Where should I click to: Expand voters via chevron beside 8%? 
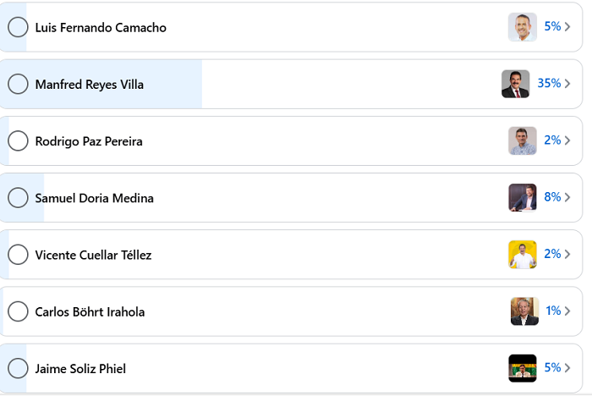pyautogui.click(x=567, y=197)
